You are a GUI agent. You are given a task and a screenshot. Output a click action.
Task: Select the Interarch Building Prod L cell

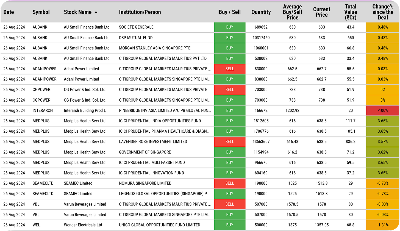pyautogui.click(x=85, y=110)
